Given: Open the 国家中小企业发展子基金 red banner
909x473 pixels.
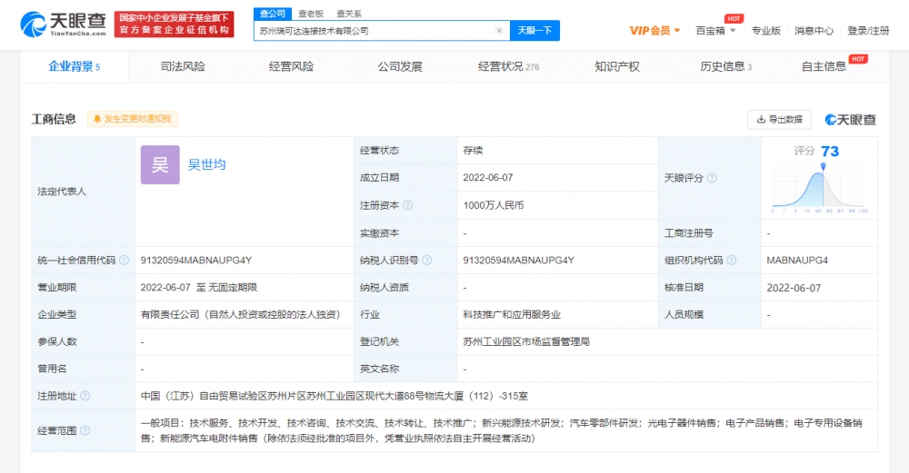Looking at the screenshot, I should pos(174,25).
